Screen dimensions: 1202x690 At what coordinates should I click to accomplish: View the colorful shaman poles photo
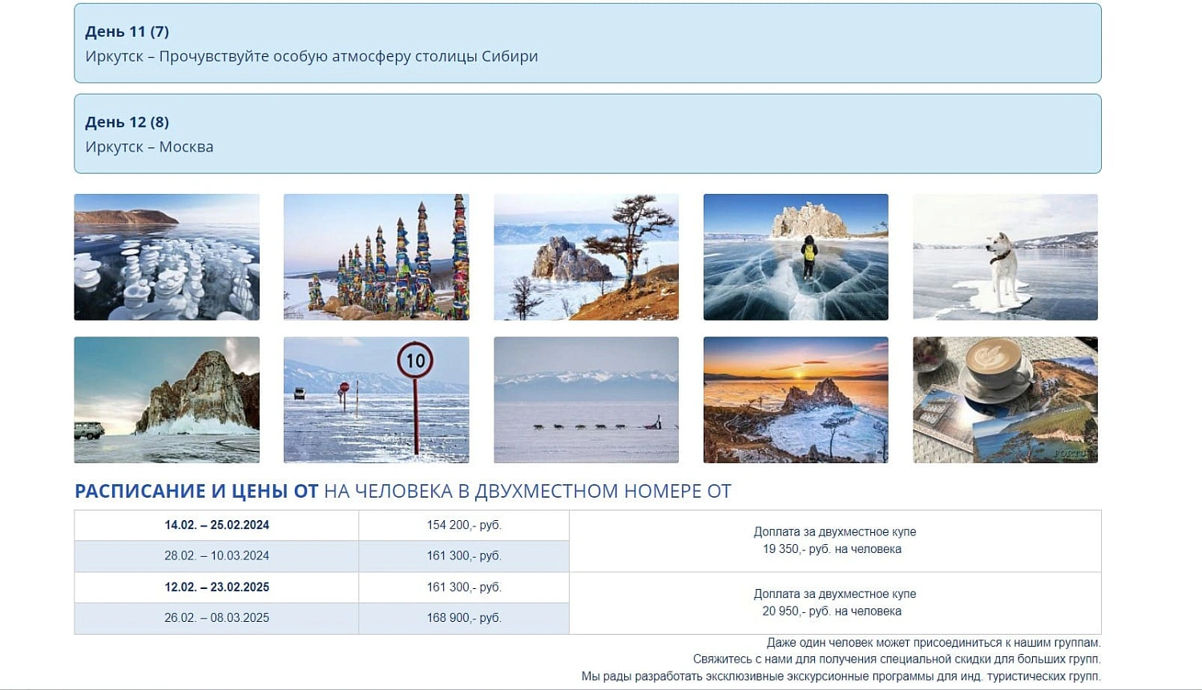click(x=376, y=256)
